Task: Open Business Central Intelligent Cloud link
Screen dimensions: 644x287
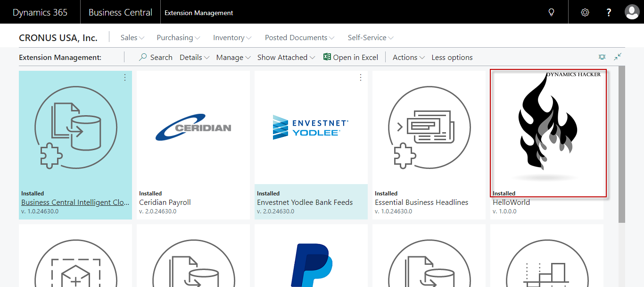Action: click(x=75, y=202)
